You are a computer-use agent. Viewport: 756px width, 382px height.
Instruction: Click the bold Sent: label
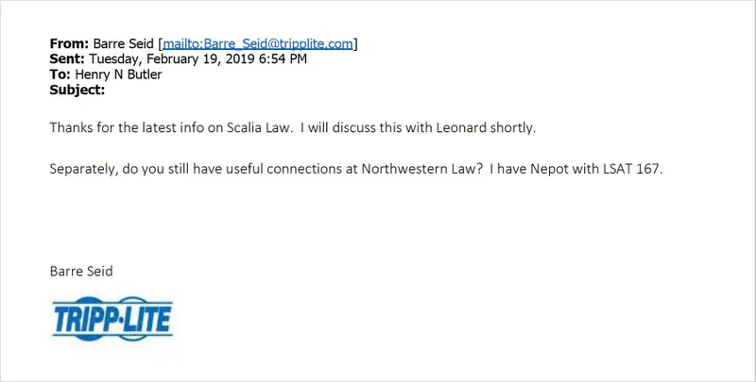coord(67,59)
